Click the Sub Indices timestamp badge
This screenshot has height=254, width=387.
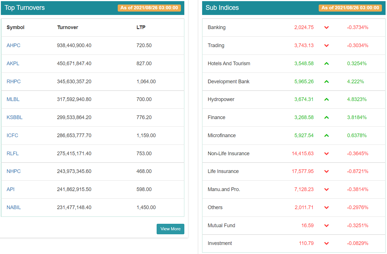coord(350,8)
